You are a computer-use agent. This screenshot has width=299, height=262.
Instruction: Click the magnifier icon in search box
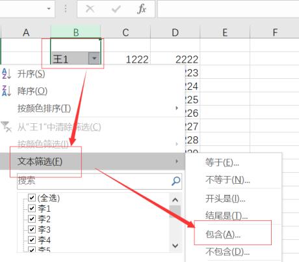pyautogui.click(x=175, y=181)
